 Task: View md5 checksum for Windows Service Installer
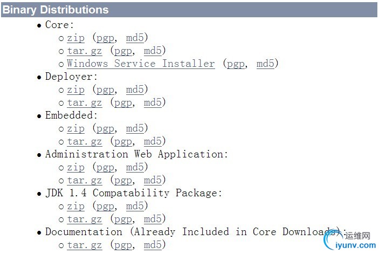[x=265, y=64]
